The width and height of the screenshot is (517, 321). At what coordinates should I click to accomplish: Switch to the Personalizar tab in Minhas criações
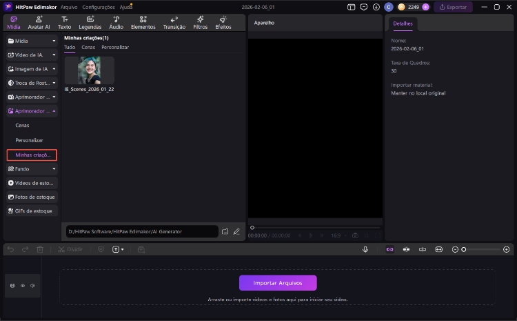(115, 47)
